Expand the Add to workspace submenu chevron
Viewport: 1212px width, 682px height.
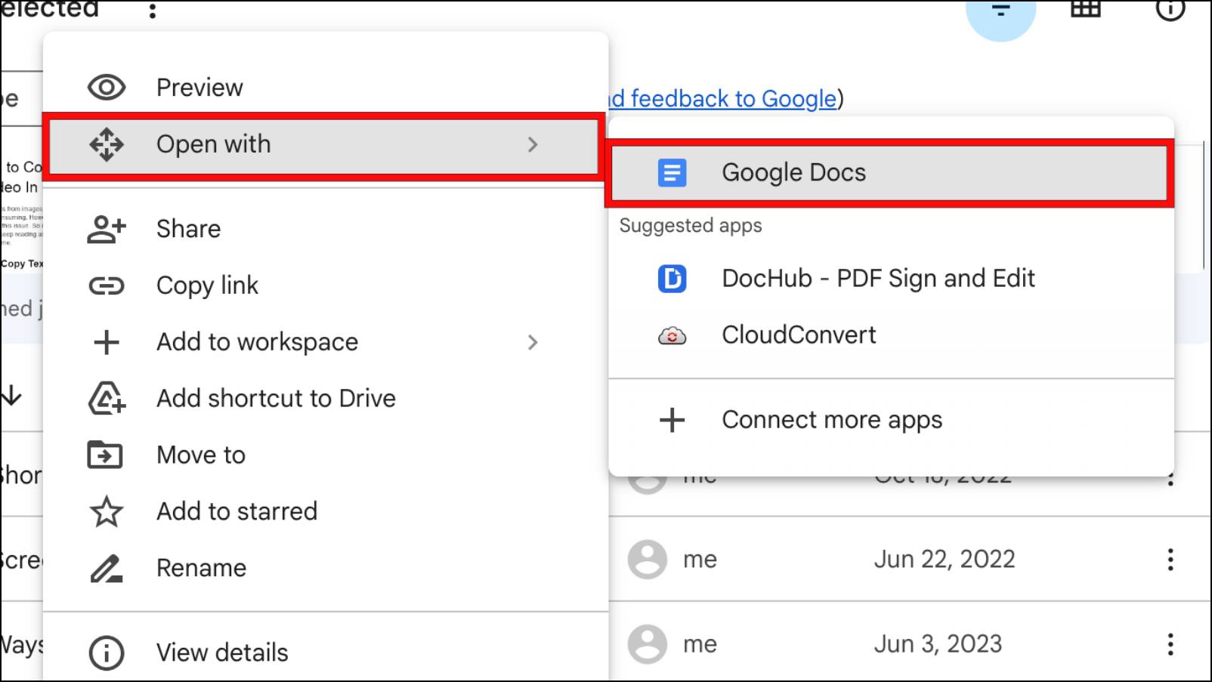coord(533,342)
